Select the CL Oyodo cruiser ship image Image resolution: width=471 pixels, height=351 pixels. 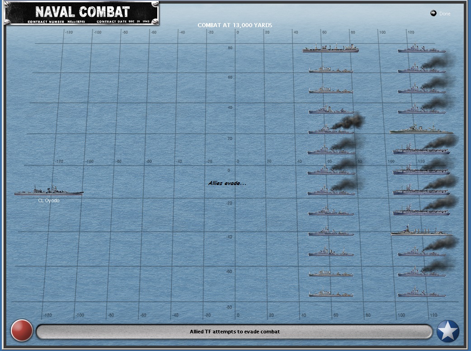49,190
